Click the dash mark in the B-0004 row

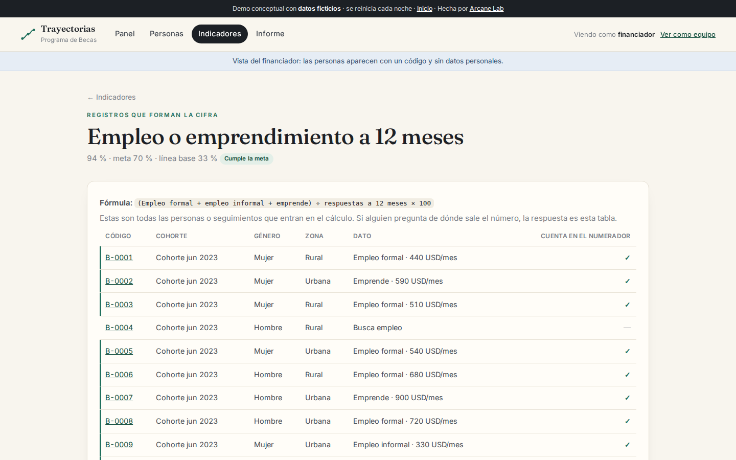[x=627, y=328]
